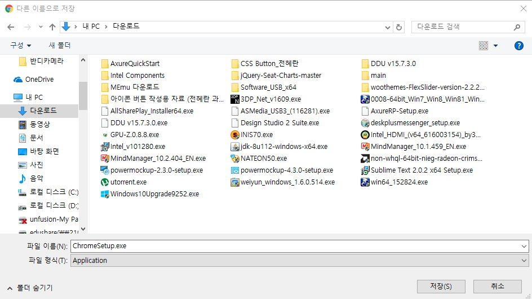Click the MindManager_10.2.404_EN.exe icon
Viewport: 532px width, 299px height.
[105, 159]
